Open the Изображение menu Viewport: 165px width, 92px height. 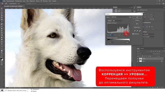(x=18, y=1)
